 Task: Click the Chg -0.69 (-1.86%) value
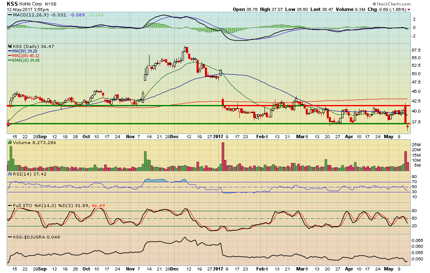387,9
